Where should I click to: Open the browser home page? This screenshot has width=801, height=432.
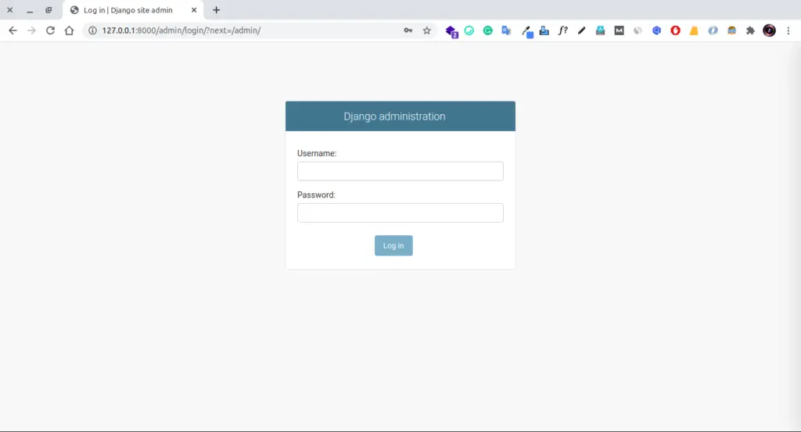69,30
